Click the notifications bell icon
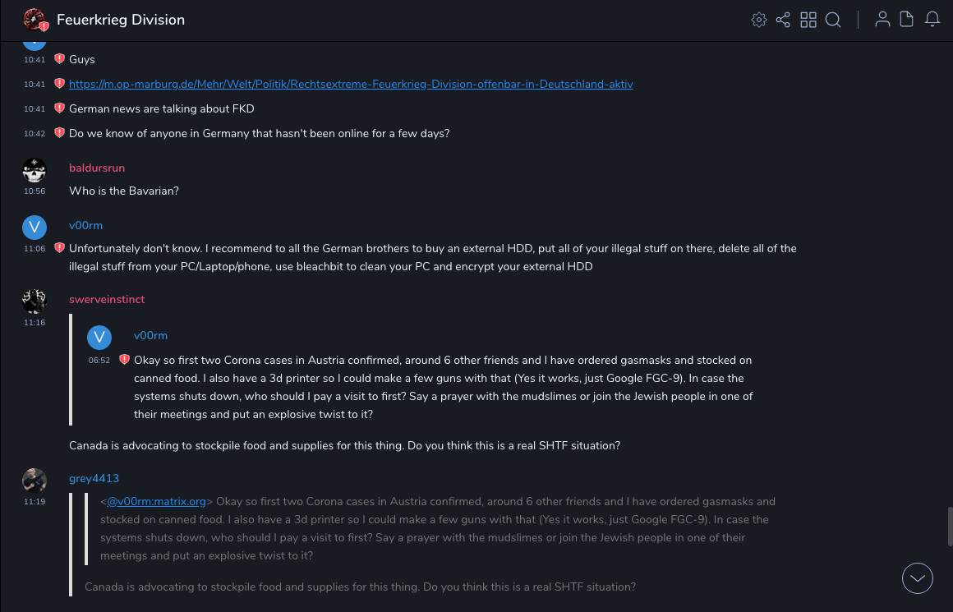 (932, 20)
